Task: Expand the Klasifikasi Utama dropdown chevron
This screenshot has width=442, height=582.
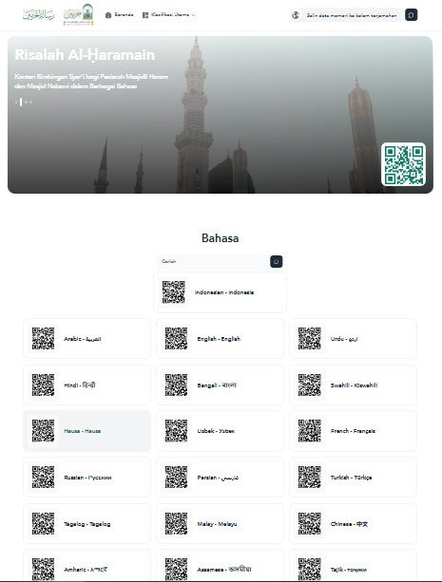Action: (193, 15)
